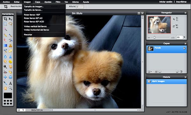
Task: Open the Idioma menu
Action: pos(75,2)
